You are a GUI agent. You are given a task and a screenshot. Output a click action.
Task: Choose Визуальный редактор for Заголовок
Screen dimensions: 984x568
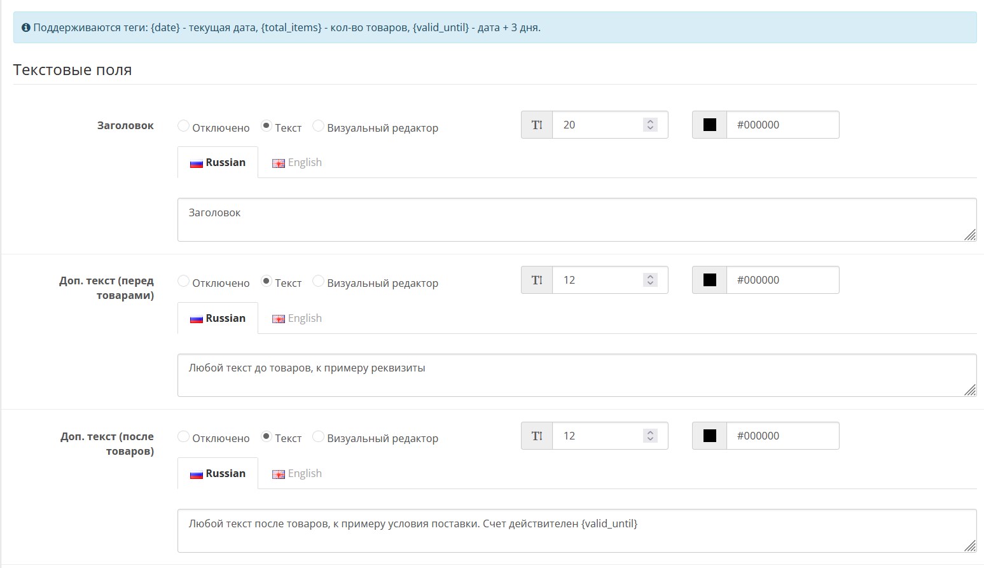pos(318,126)
